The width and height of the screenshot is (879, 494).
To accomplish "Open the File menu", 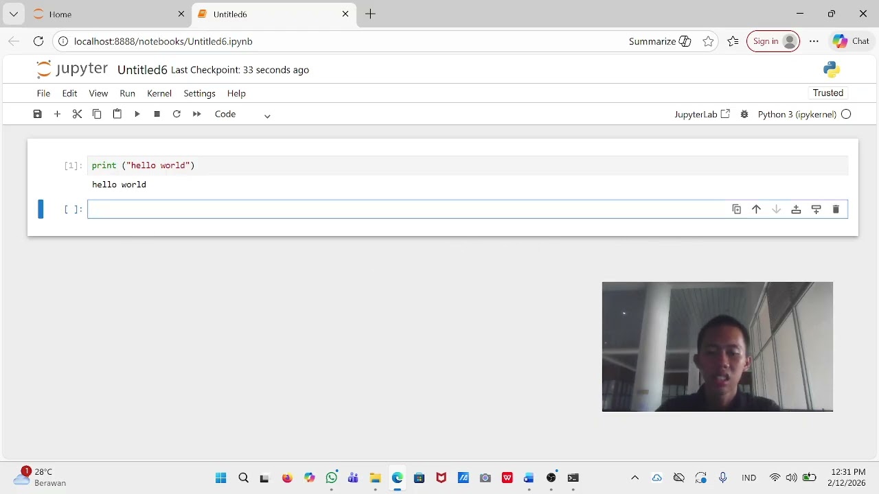I will click(x=43, y=93).
